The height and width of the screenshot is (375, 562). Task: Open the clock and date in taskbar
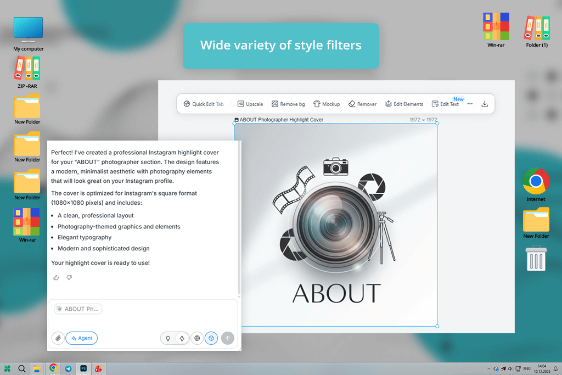[x=542, y=368]
